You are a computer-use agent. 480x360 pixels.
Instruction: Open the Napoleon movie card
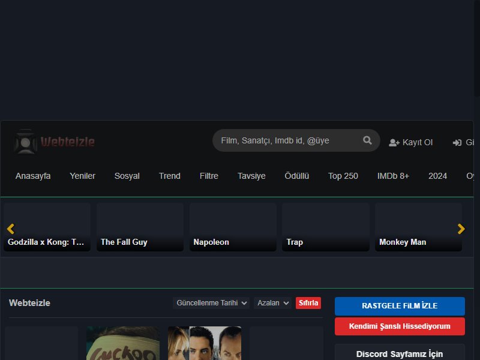coord(233,227)
